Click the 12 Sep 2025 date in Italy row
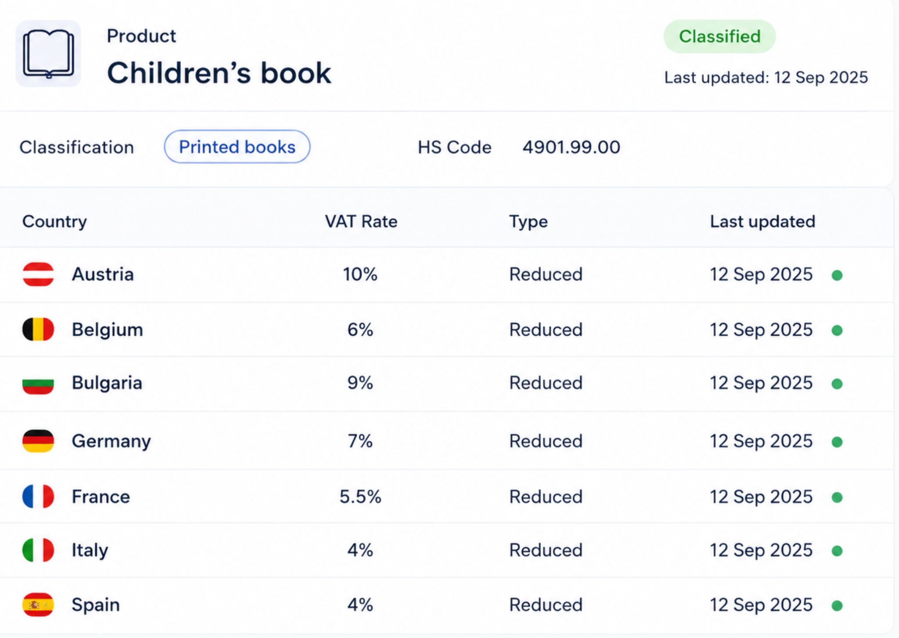 pos(761,550)
